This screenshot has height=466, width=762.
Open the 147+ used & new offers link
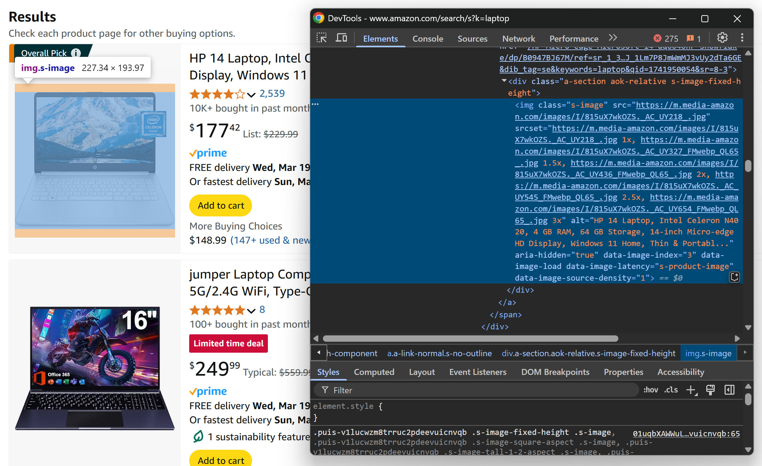270,240
